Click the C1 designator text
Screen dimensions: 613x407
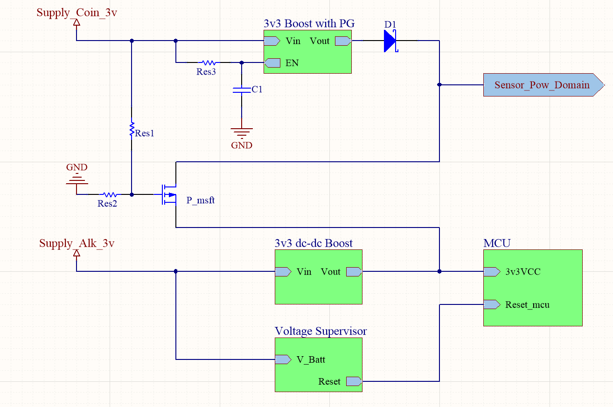click(x=257, y=89)
